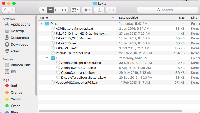Image resolution: width=200 pixels, height=113 pixels.
Task: Open Downloads folder in sidebar
Action: (x=19, y=44)
